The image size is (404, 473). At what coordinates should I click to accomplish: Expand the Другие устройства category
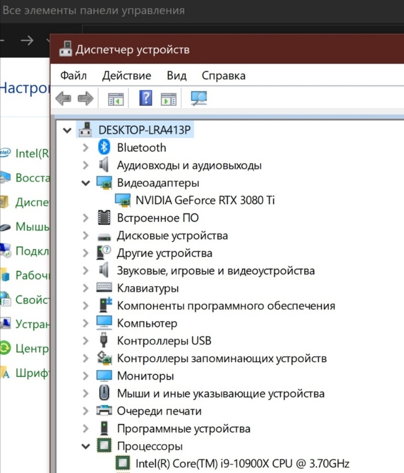85,253
